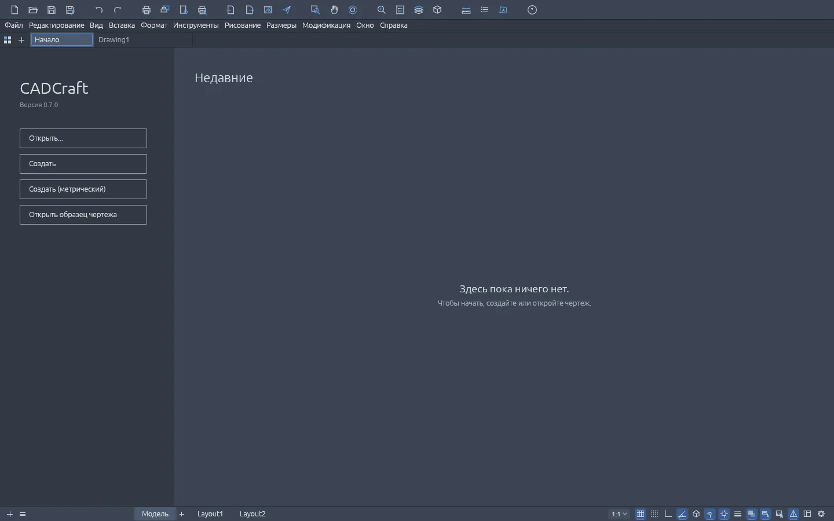This screenshot has height=521, width=834.
Task: Click the Открыть... button
Action: (83, 138)
